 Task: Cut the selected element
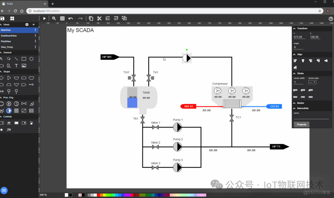(x=99, y=18)
